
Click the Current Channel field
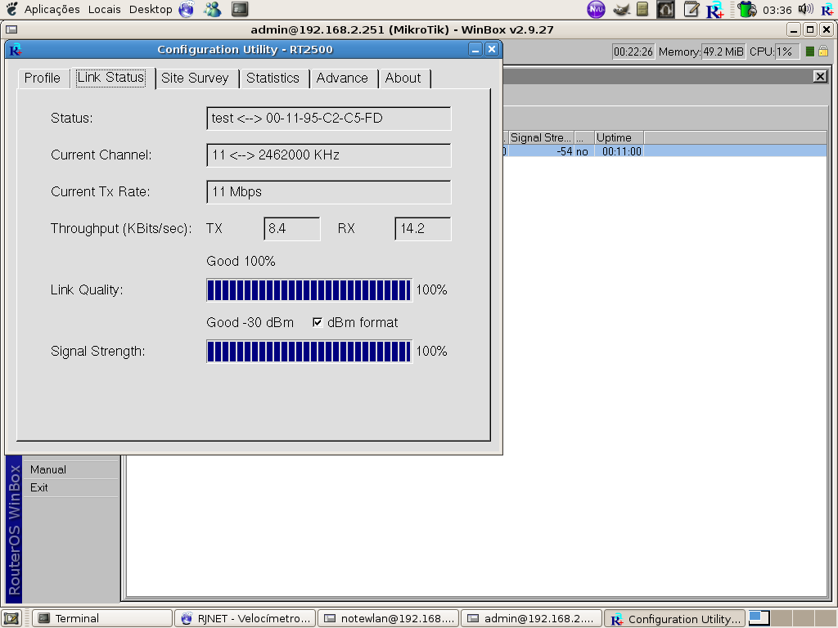coord(329,155)
